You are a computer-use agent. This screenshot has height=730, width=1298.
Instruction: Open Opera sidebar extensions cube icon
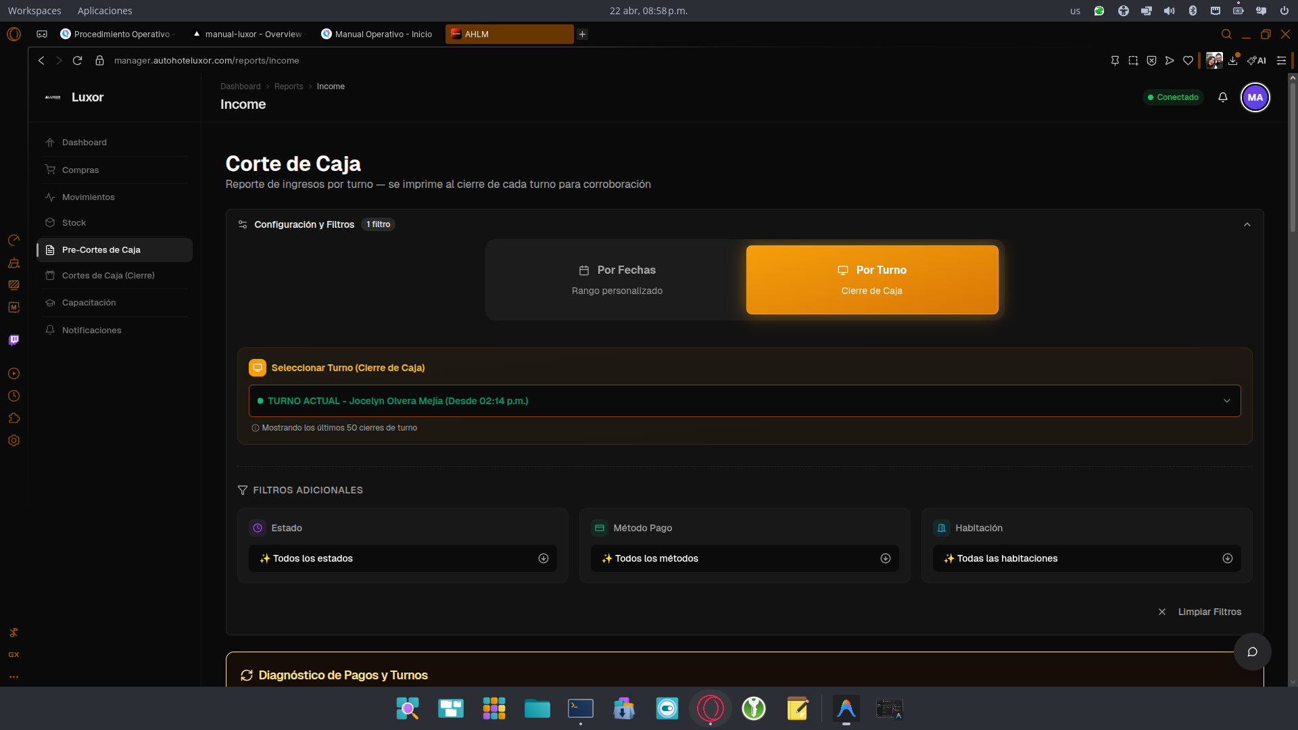pos(14,418)
